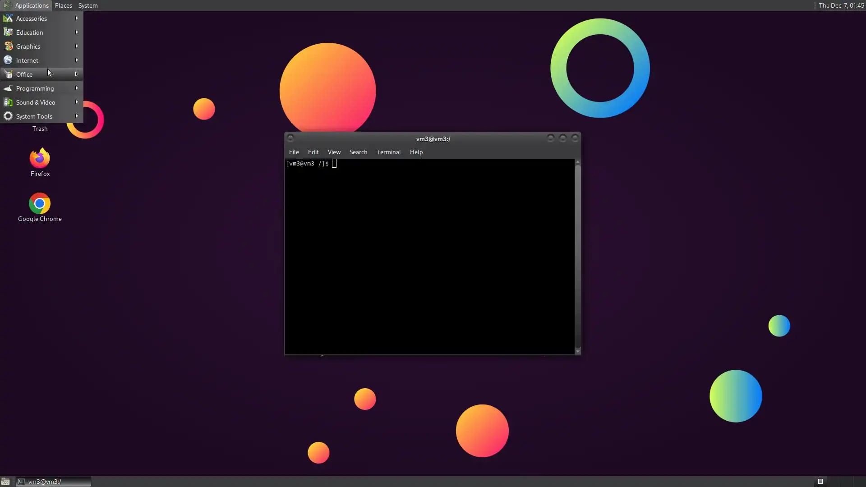Click the vm3@vm3:/ taskbar button
This screenshot has height=487, width=866.
53,482
